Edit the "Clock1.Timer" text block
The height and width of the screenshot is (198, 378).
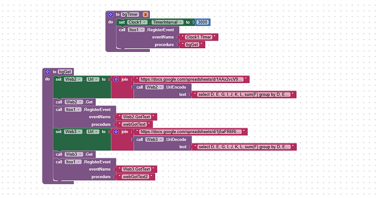point(199,37)
